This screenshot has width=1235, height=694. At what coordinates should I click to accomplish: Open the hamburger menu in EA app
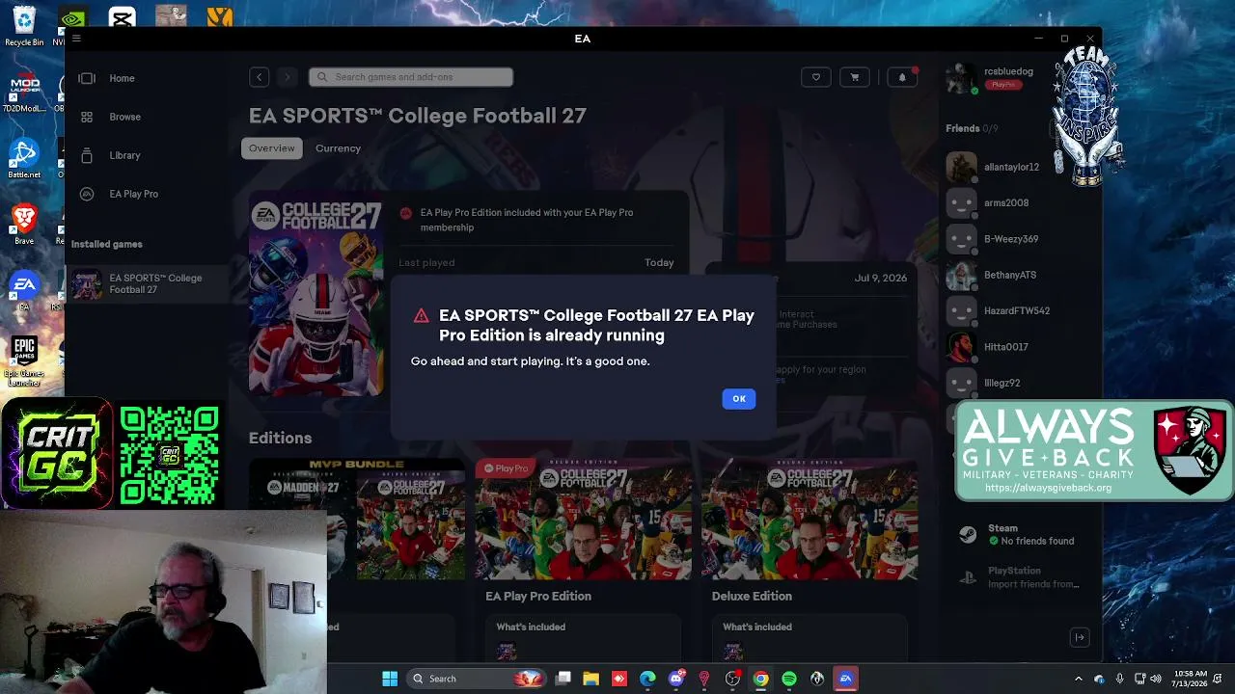(x=76, y=39)
